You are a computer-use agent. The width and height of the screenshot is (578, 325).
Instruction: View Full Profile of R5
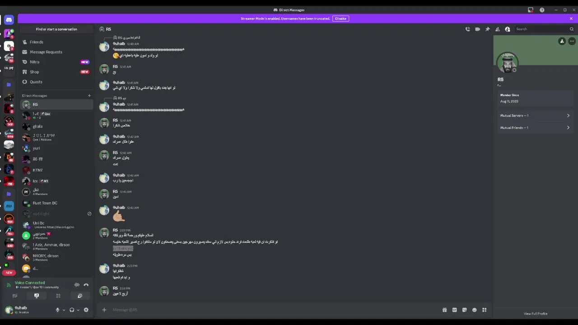point(535,314)
